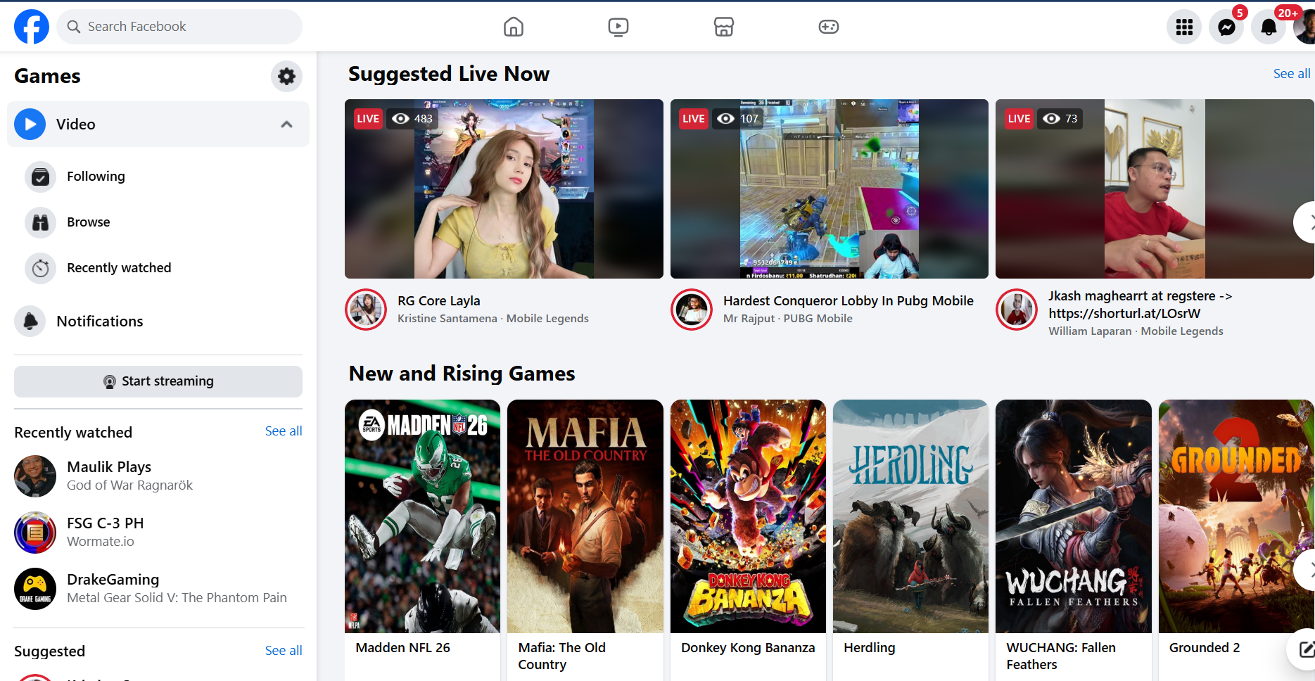Open FSG C-3 PH recently watched entry
This screenshot has height=681, width=1315.
(x=158, y=533)
